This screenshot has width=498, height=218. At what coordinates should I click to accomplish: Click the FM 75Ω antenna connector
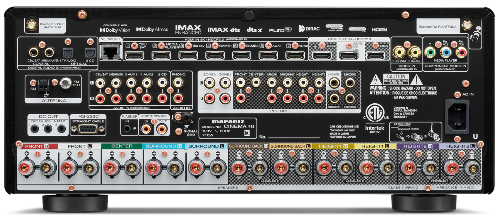[66, 83]
